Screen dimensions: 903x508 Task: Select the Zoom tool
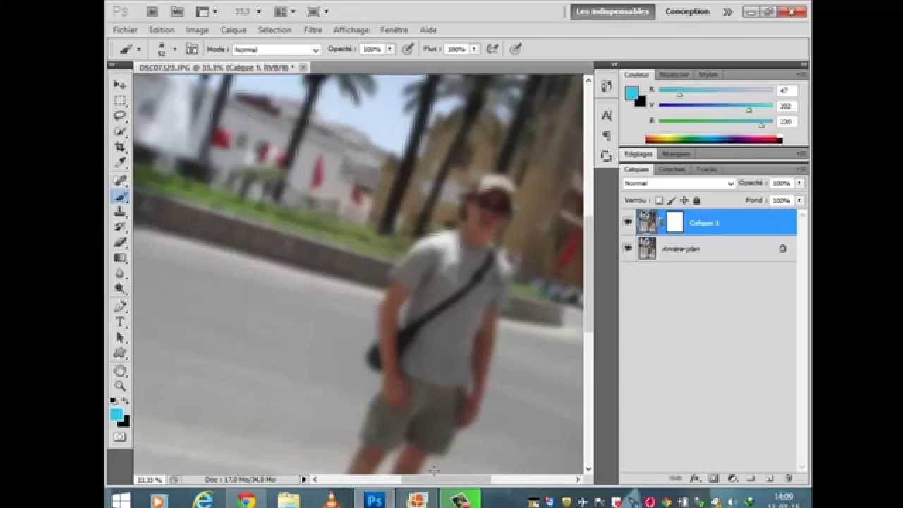point(120,387)
